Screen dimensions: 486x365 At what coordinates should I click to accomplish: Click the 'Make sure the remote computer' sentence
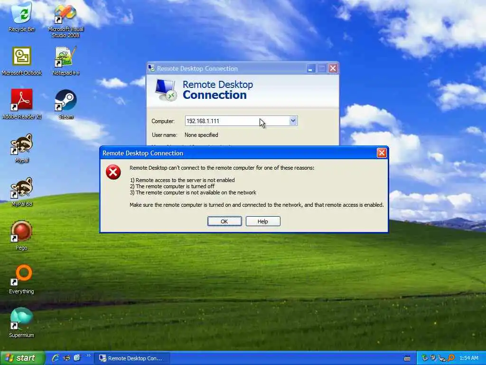[x=257, y=205]
